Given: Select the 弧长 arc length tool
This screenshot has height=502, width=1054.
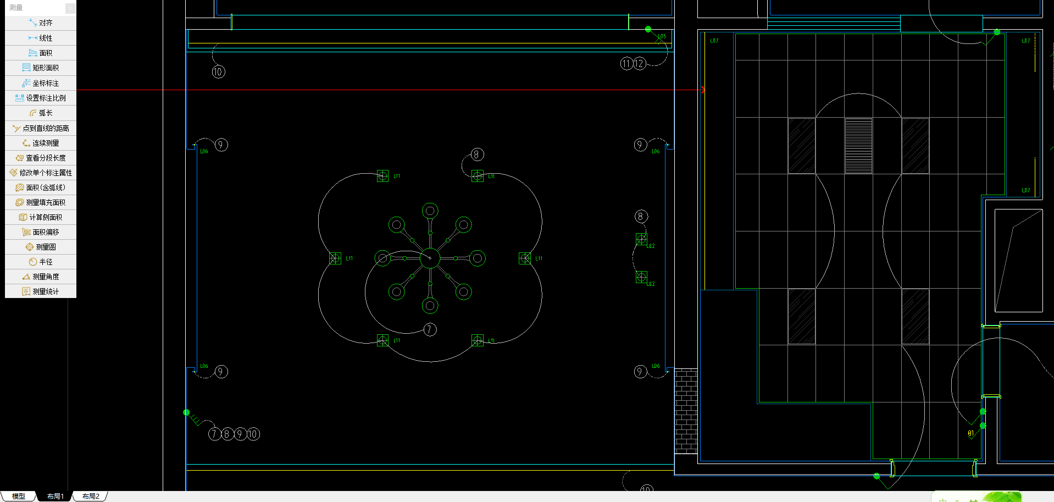Looking at the screenshot, I should (41, 113).
